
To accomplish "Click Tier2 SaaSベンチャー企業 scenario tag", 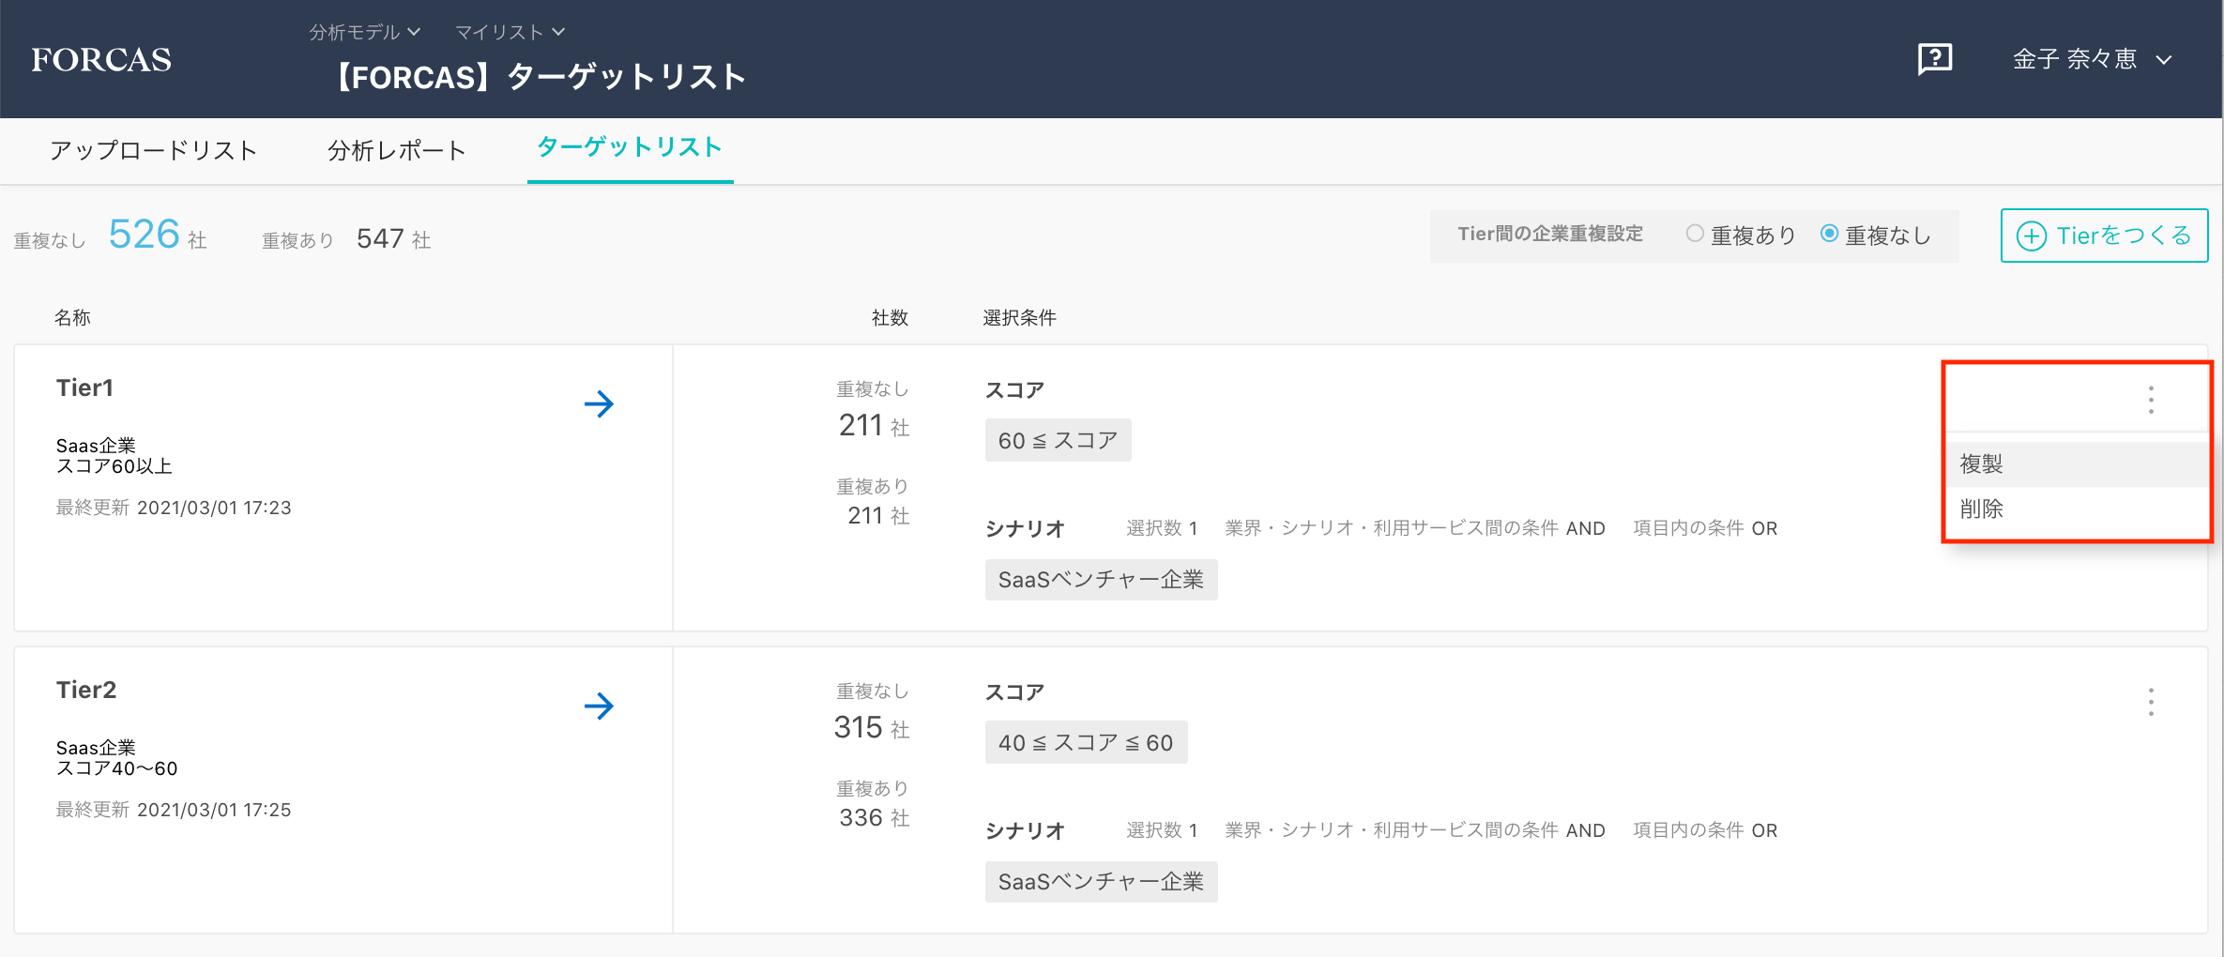I will (x=1101, y=882).
